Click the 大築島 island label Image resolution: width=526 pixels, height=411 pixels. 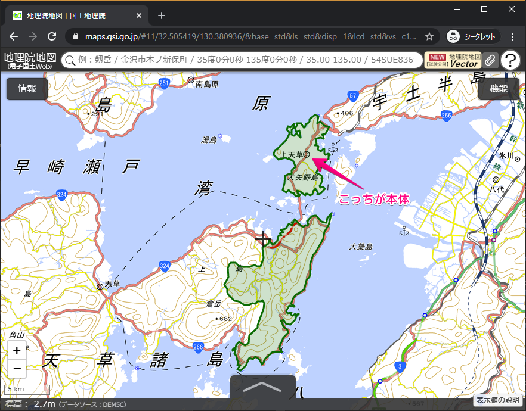click(361, 247)
